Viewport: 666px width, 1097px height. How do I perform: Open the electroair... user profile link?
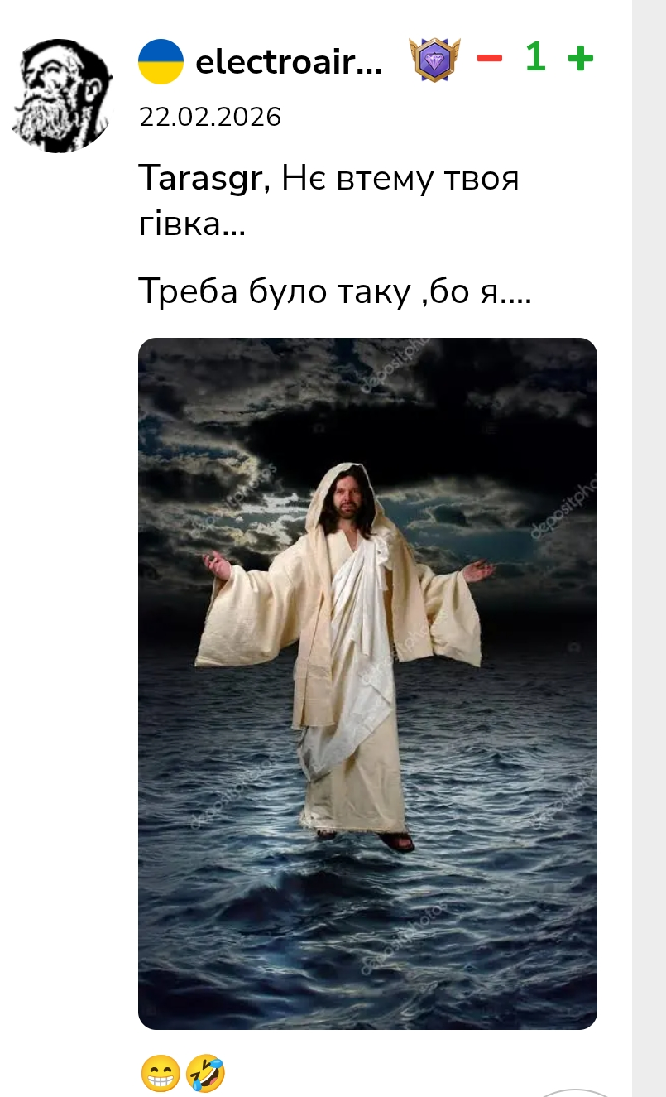tap(289, 62)
